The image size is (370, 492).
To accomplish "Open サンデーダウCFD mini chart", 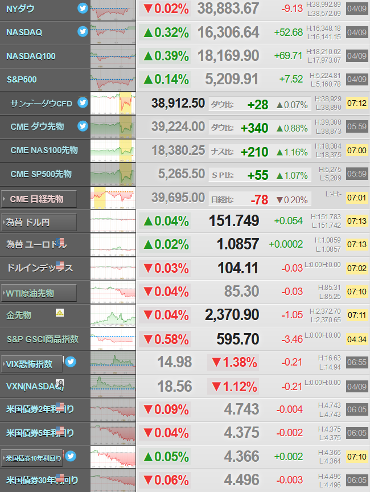I will (x=113, y=103).
